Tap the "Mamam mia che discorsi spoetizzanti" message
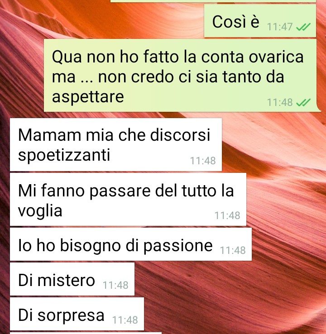This screenshot has width=326, height=334. [x=116, y=145]
